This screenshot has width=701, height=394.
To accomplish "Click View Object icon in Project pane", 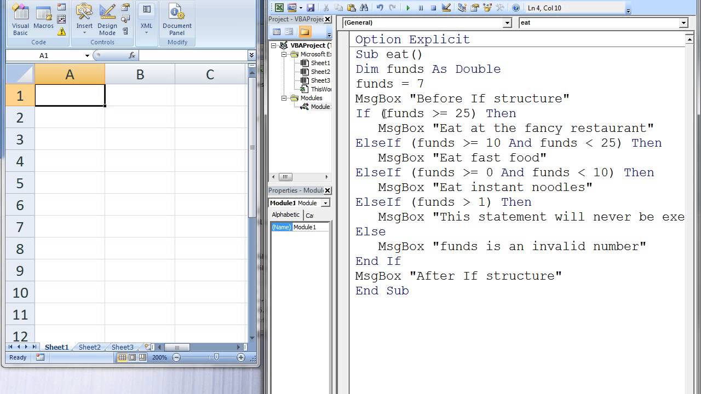I will (289, 32).
